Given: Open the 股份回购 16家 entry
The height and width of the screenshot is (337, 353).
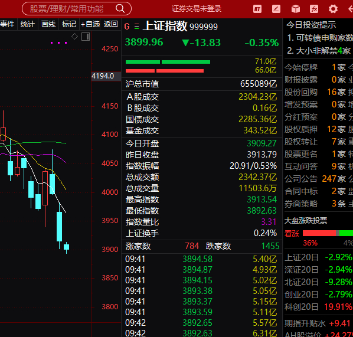Looking at the screenshot, I should pos(315,92).
